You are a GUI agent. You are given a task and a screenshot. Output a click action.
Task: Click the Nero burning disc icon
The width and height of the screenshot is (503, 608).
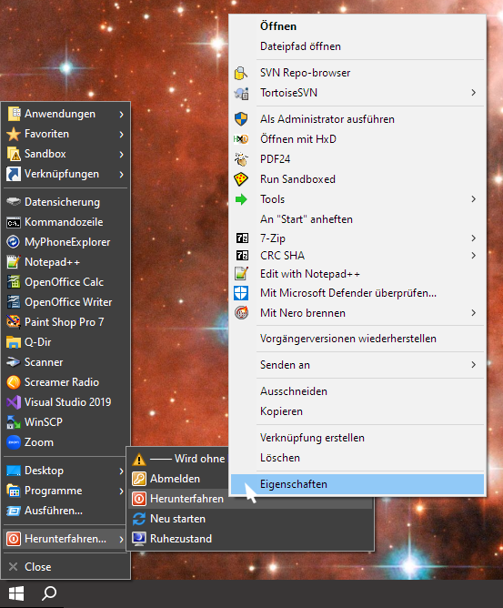pos(241,313)
